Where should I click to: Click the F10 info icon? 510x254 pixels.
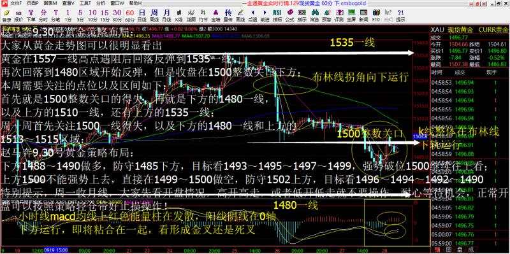click(x=375, y=15)
